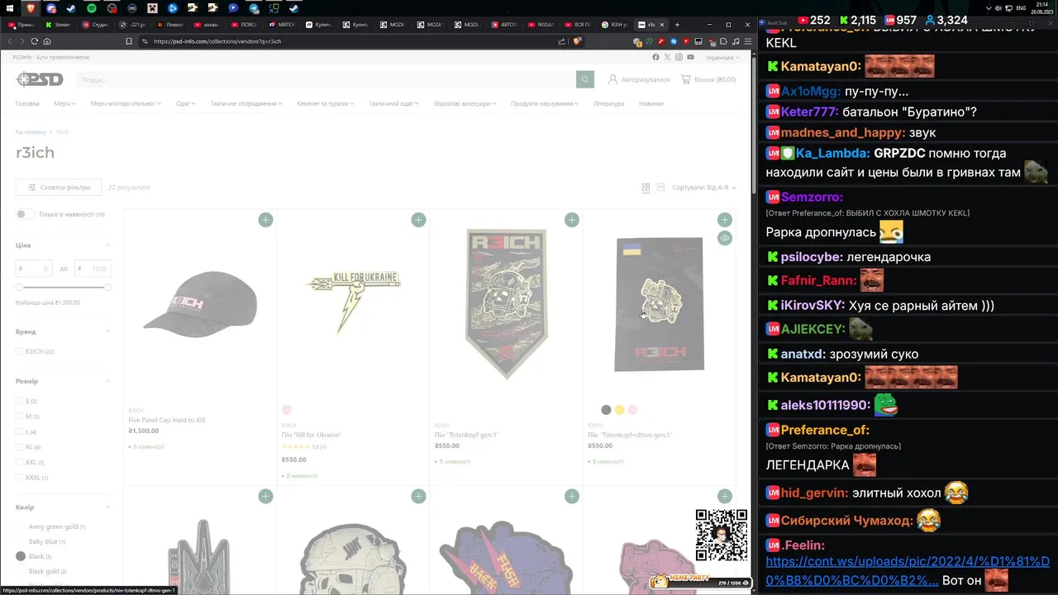Open the cont.ws link in chat
1058x595 pixels.
(x=908, y=570)
